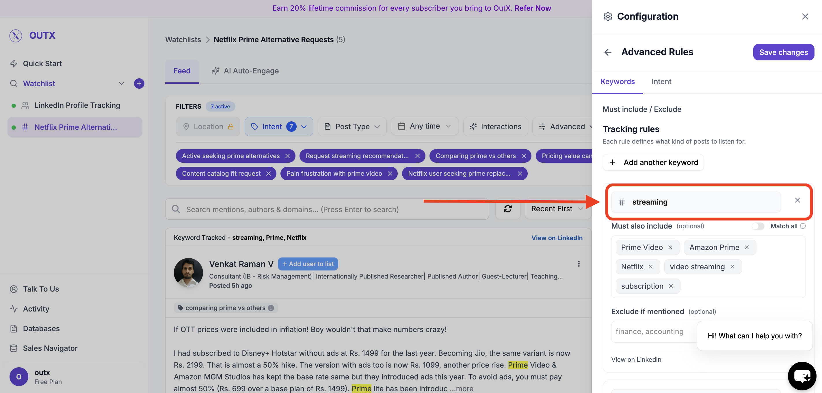Switch to the Intent tab in Advanced Rules
This screenshot has width=822, height=393.
coord(661,82)
